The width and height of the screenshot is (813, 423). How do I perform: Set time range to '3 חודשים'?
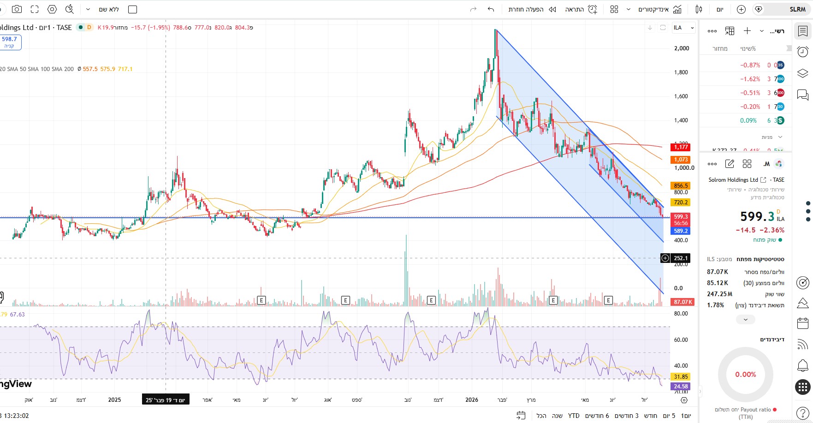coord(626,416)
